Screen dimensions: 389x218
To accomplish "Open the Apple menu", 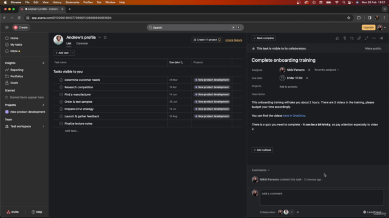I will pos(5,2).
